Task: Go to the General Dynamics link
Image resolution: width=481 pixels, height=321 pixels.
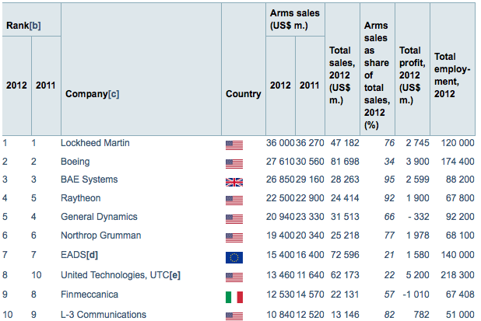Action: [99, 216]
